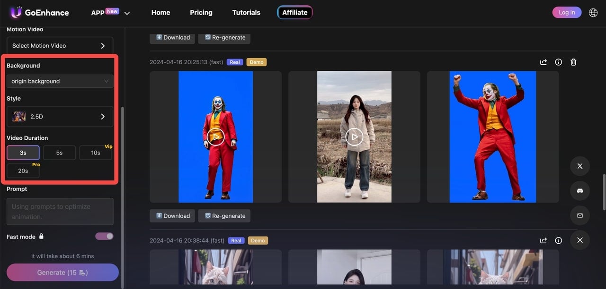Open the Affiliate page
Image resolution: width=606 pixels, height=289 pixels.
[295, 13]
